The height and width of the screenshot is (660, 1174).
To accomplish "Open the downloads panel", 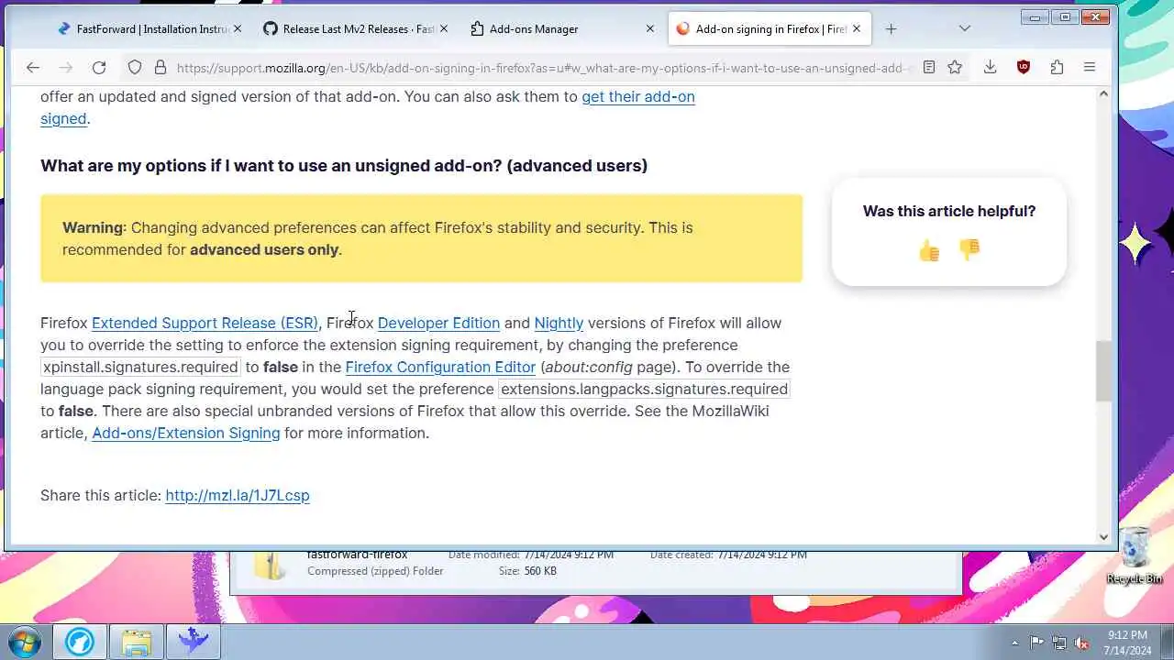I will pos(990,67).
